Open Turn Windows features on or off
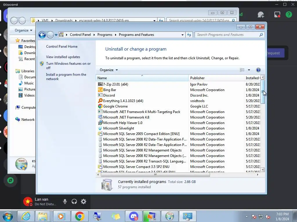 click(x=68, y=66)
